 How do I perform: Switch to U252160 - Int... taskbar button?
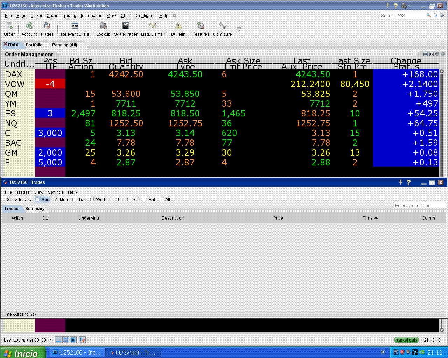click(77, 352)
